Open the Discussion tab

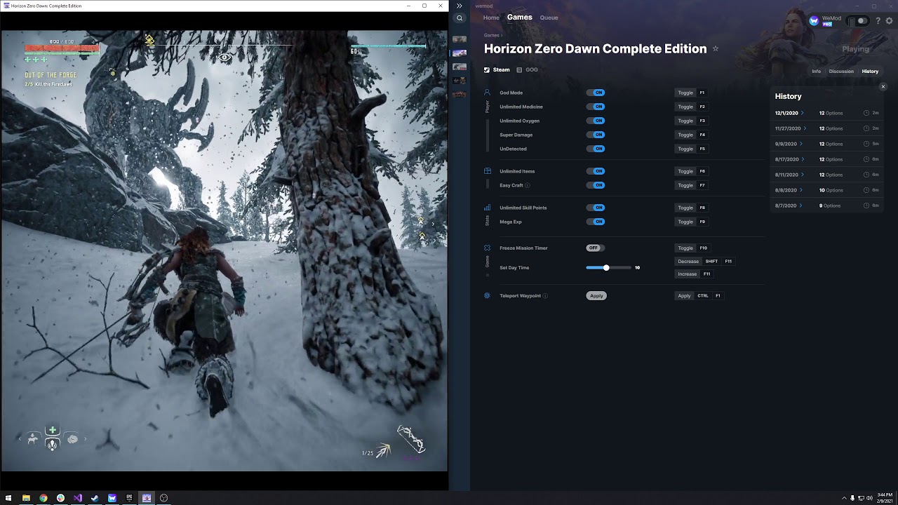point(841,72)
